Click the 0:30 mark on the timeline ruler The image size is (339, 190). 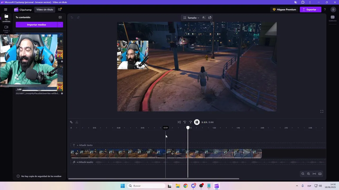(x=118, y=128)
